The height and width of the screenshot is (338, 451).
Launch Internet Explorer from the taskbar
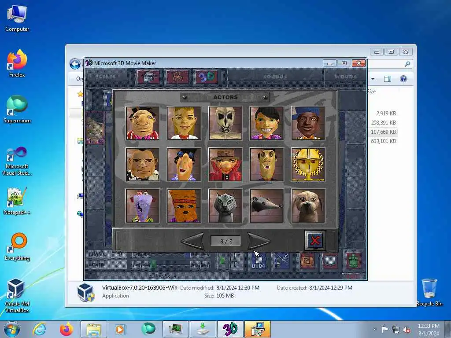click(39, 329)
